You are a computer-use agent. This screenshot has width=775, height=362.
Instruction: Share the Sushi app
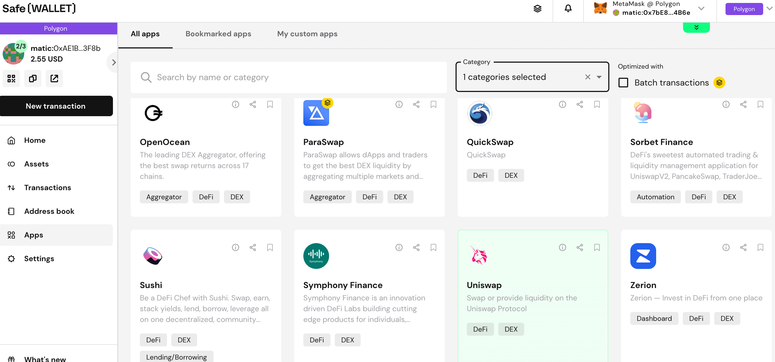tap(253, 247)
